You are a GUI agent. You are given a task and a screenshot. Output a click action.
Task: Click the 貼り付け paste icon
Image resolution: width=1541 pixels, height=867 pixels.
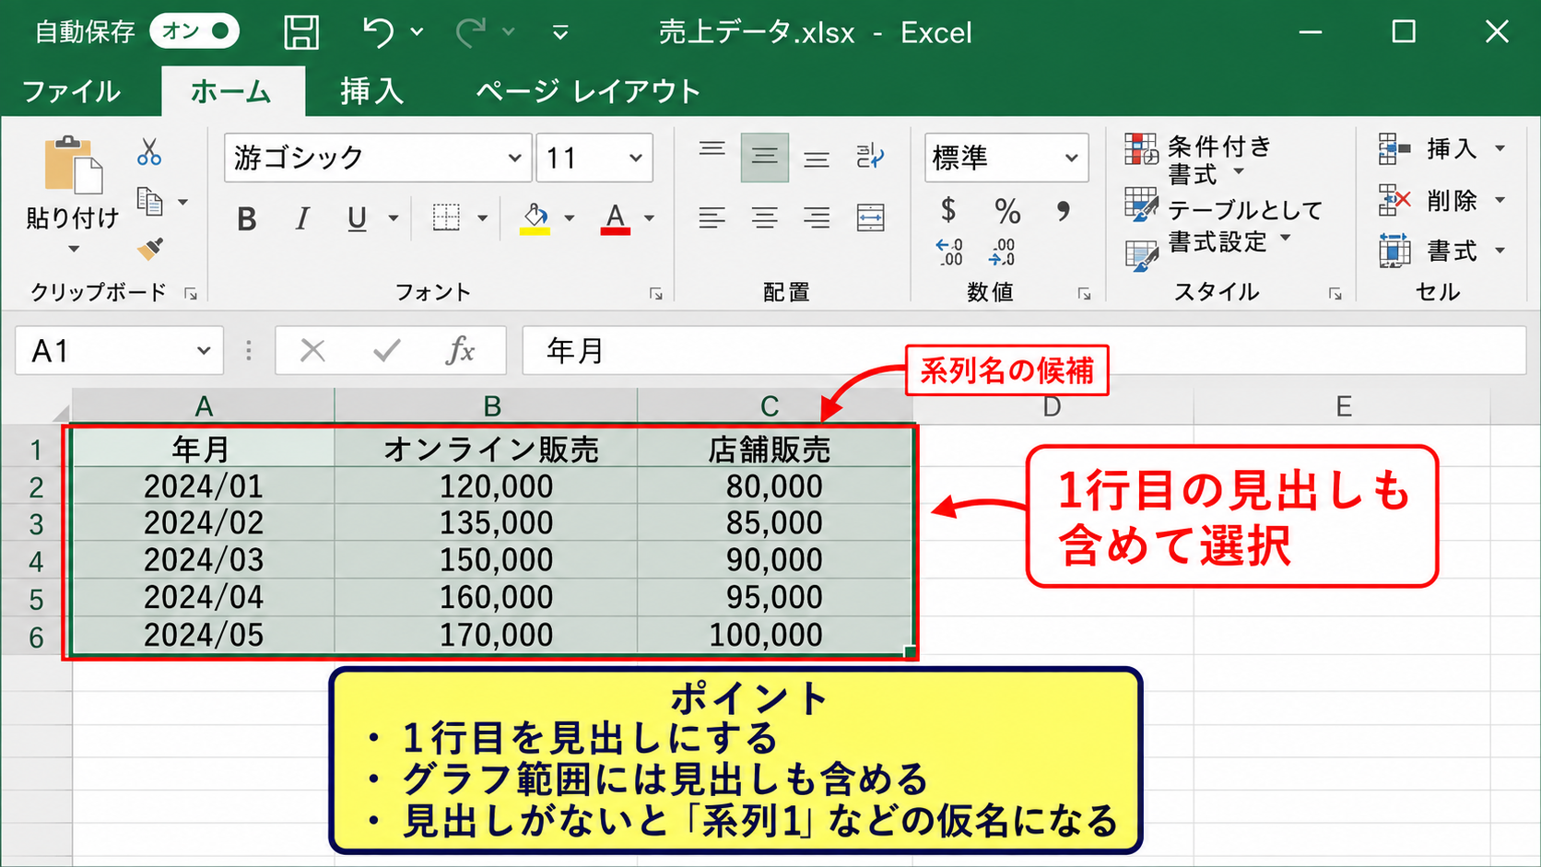tap(73, 166)
